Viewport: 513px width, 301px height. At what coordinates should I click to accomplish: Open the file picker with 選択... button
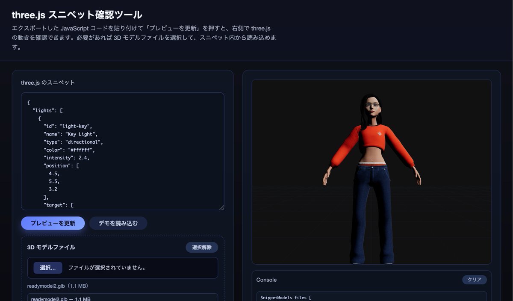(x=48, y=268)
